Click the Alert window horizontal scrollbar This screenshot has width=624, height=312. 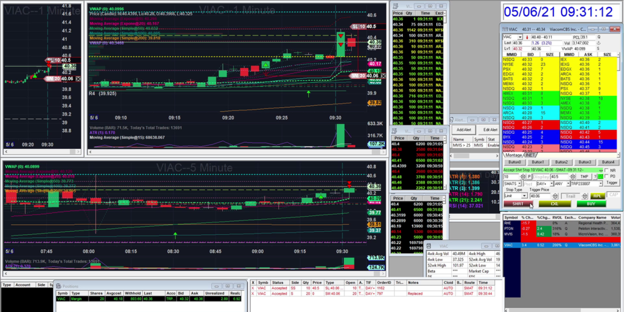coord(474,156)
